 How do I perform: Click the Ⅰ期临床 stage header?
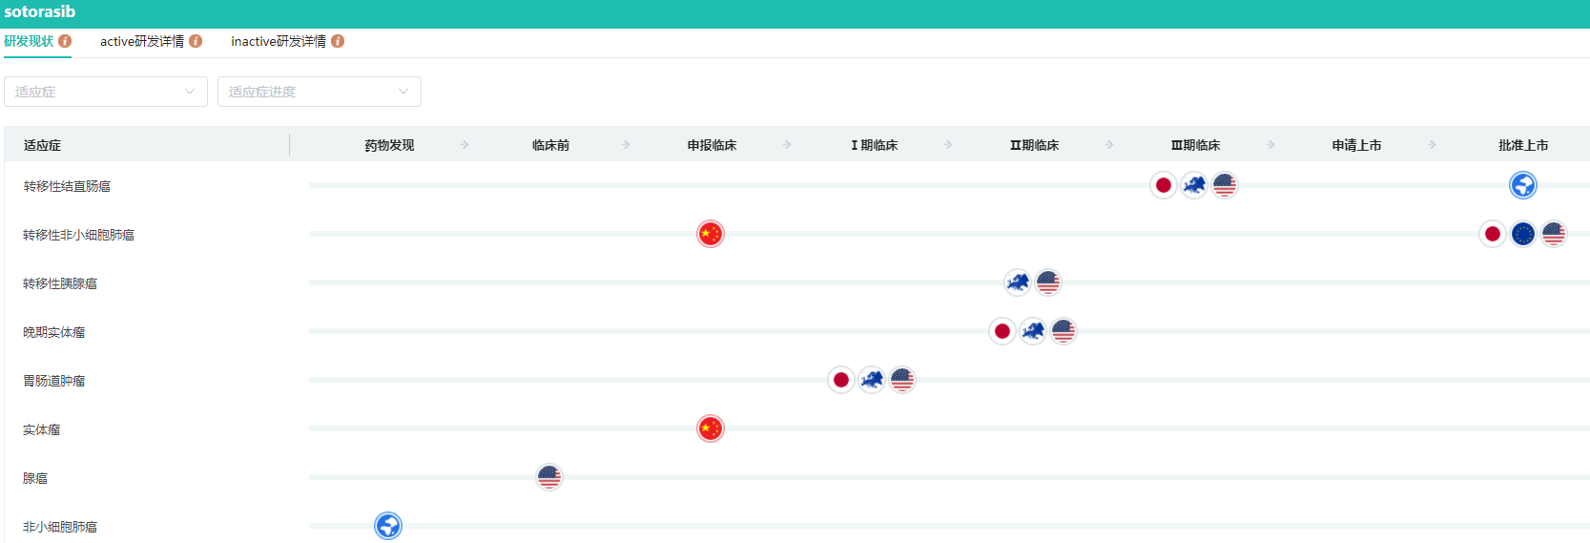[874, 145]
